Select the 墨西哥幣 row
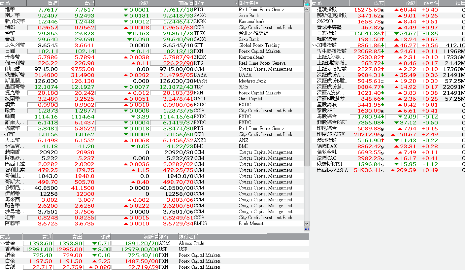The height and width of the screenshot is (270, 465). 152,87
